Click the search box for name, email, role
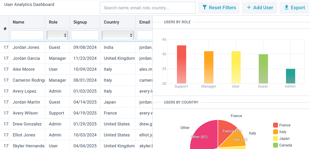 tap(148, 8)
